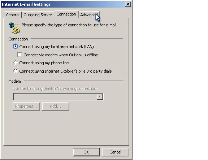The height and width of the screenshot is (160, 208).
Task: Switch to the General tab
Action: click(13, 15)
